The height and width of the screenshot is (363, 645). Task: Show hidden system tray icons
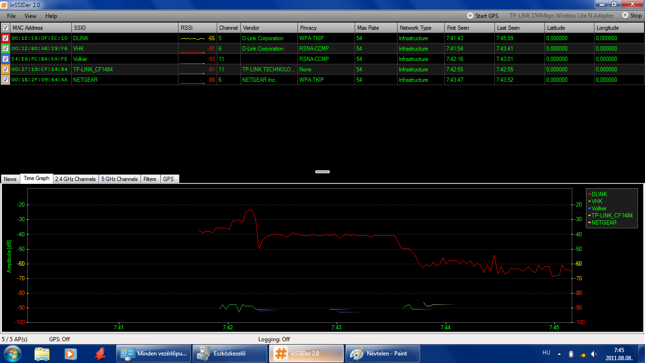click(x=559, y=354)
